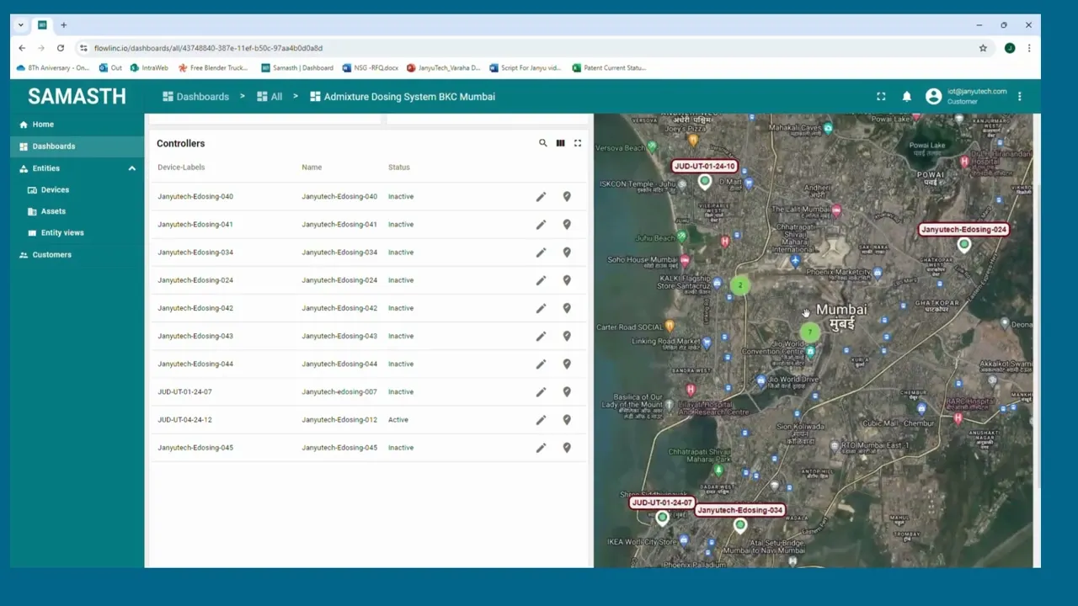1078x606 pixels.
Task: Open a new browser tab
Action: (x=63, y=25)
